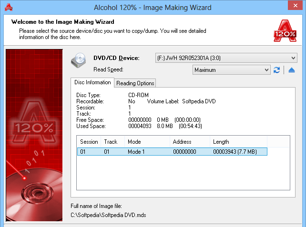Click the DVD/CD drive icon
Image resolution: width=306 pixels, height=227 pixels.
point(79,60)
